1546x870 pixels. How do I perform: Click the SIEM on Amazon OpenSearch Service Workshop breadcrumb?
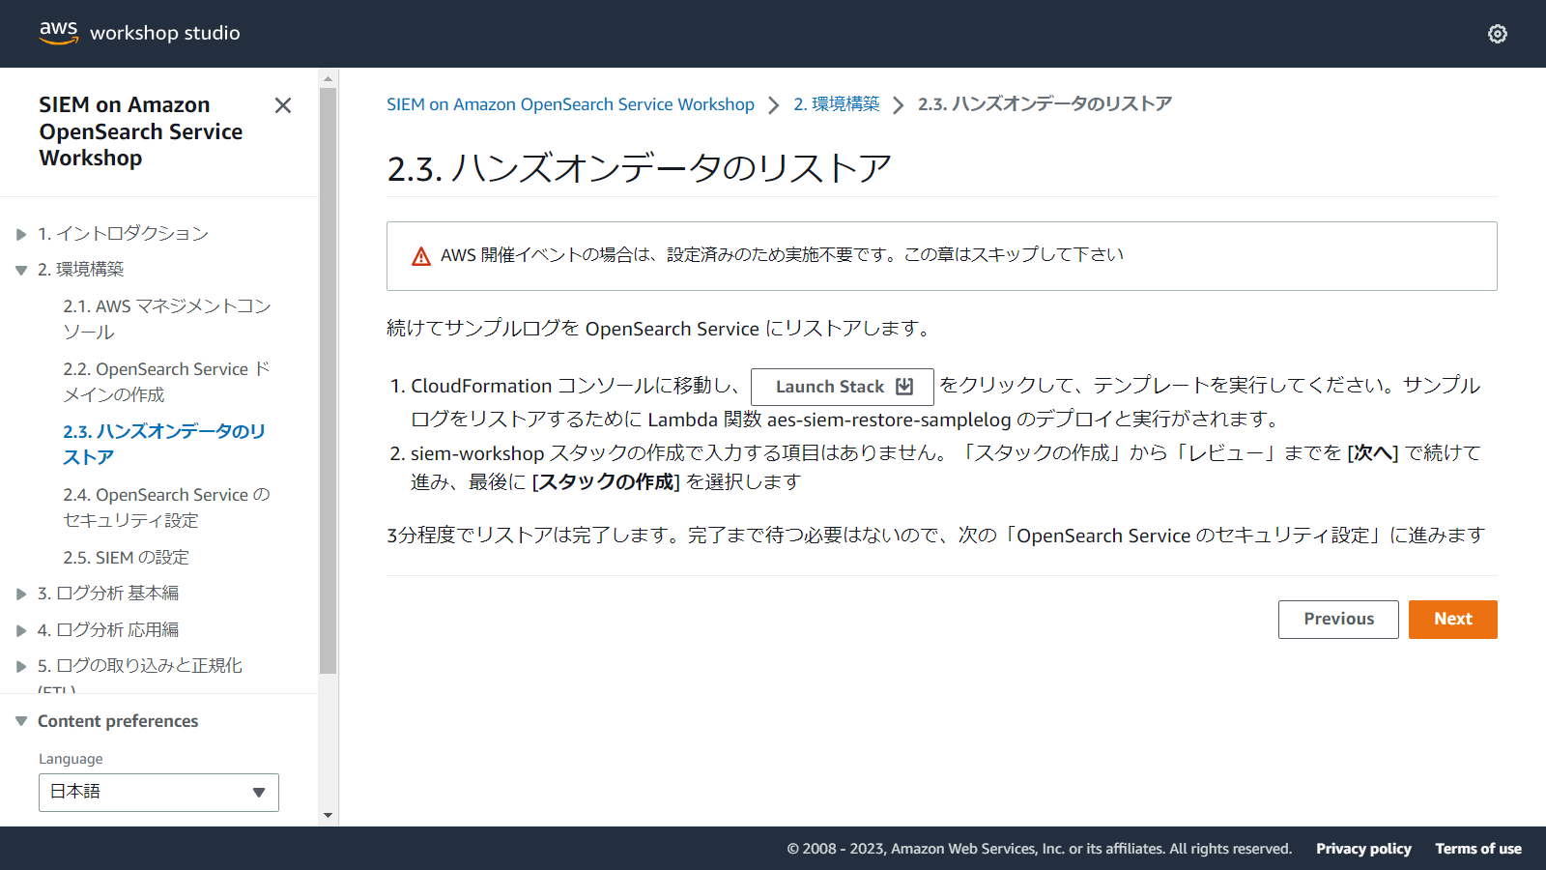point(570,104)
